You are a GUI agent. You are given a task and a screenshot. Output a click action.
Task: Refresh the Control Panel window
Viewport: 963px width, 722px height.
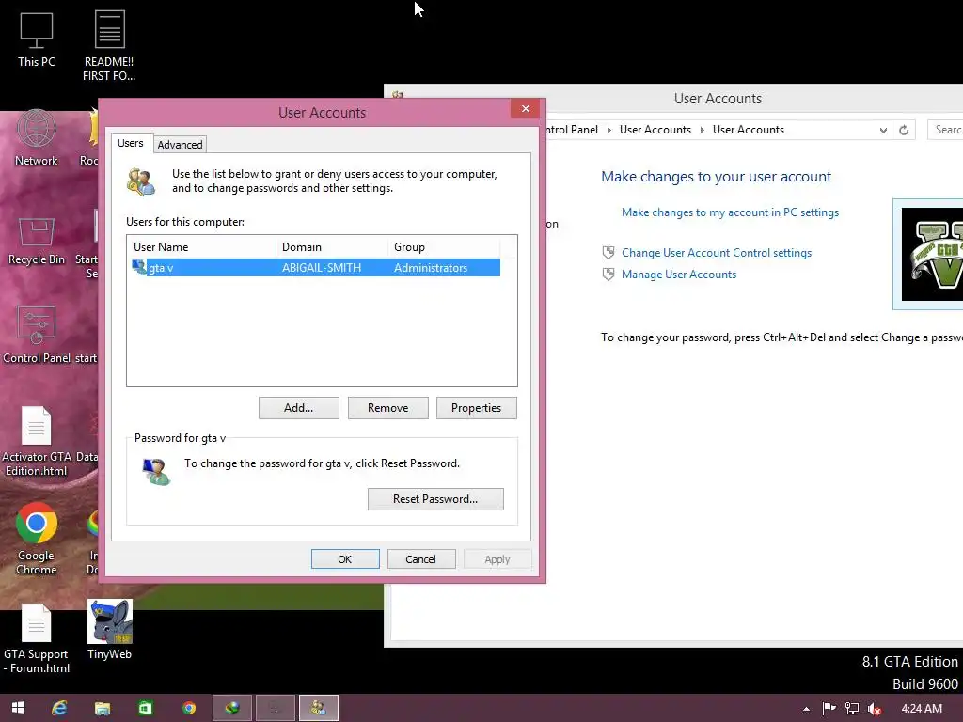[x=904, y=130]
